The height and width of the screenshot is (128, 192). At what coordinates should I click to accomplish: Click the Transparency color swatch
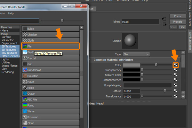pos(132,70)
